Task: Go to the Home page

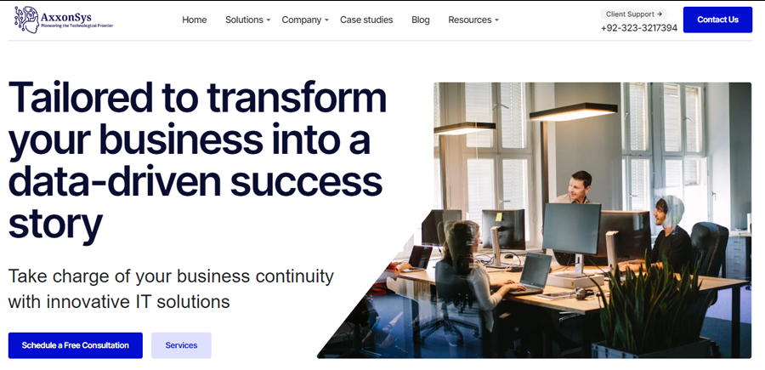Action: [194, 20]
